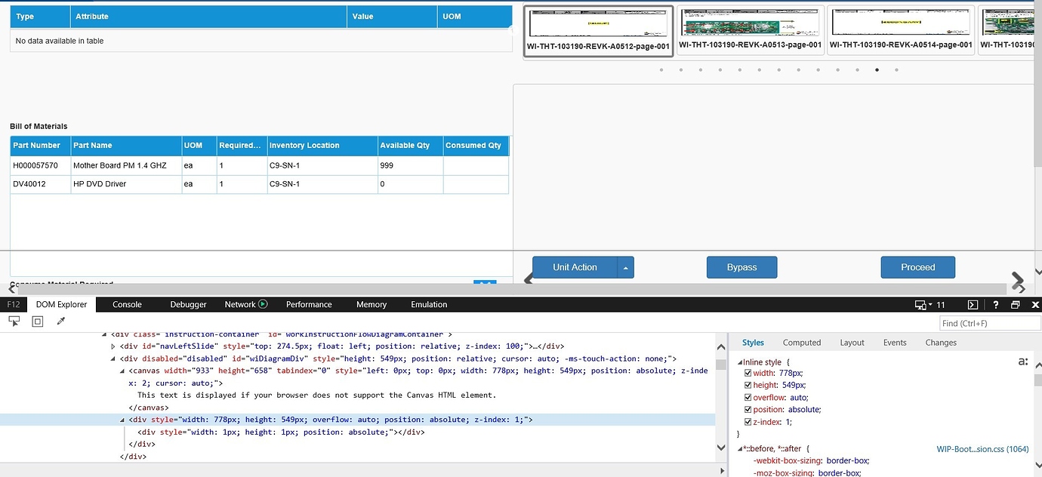Open the F12 console panel icon
This screenshot has width=1042, height=477.
(x=973, y=305)
